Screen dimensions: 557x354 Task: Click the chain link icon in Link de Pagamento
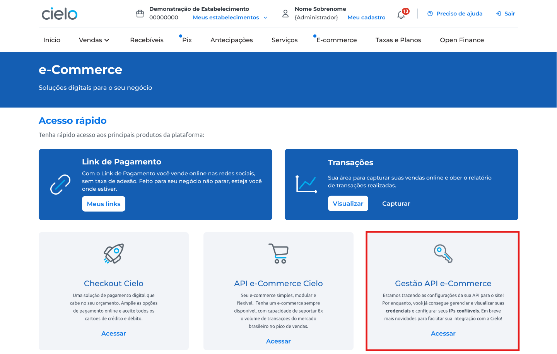(x=60, y=185)
